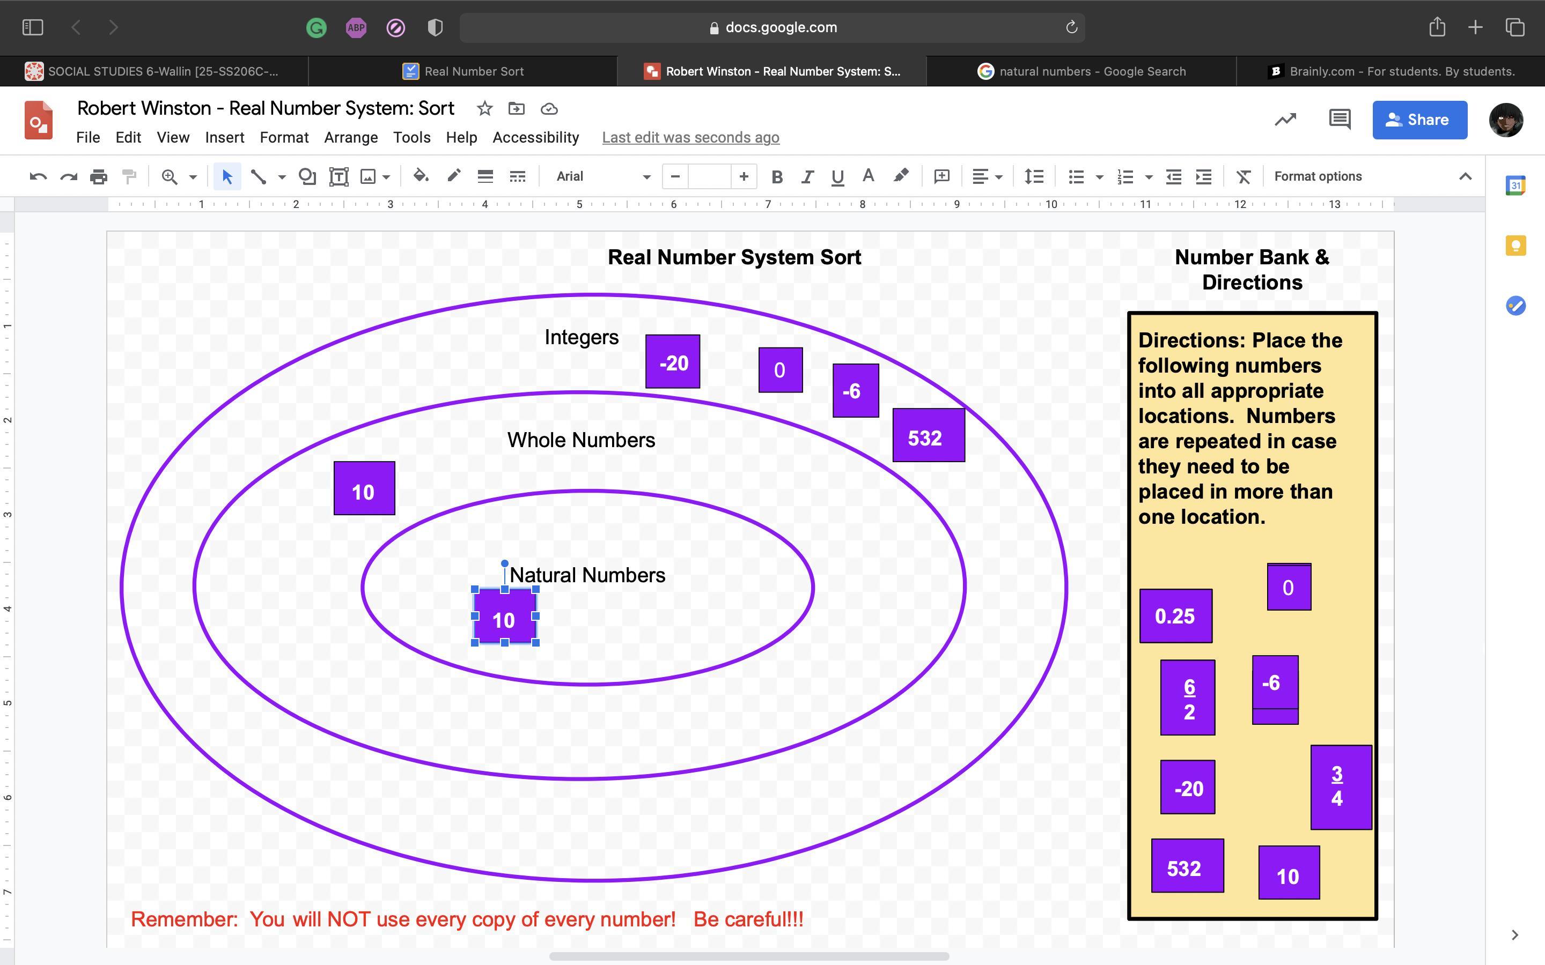Toggle Italic formatting
The width and height of the screenshot is (1545, 965).
tap(807, 177)
